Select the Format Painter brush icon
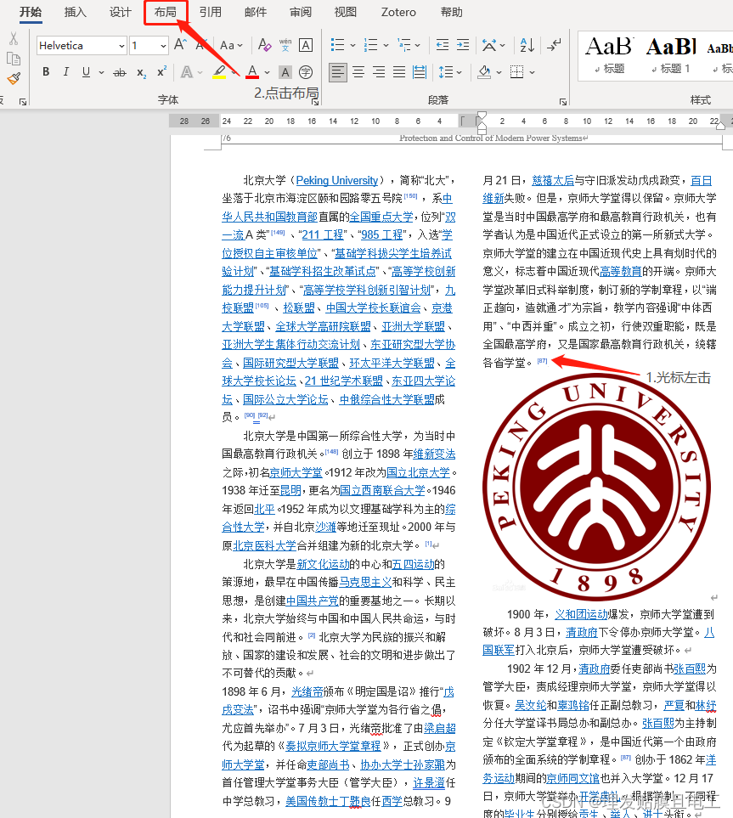Viewport: 733px width, 818px height. 14,78
